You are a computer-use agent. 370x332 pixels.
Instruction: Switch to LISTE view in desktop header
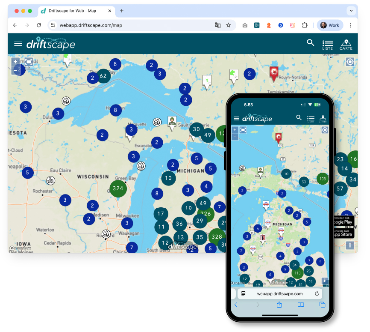[x=328, y=45]
